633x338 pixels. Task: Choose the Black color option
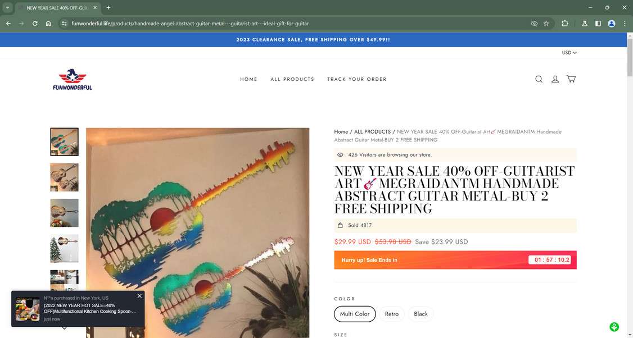coord(421,314)
